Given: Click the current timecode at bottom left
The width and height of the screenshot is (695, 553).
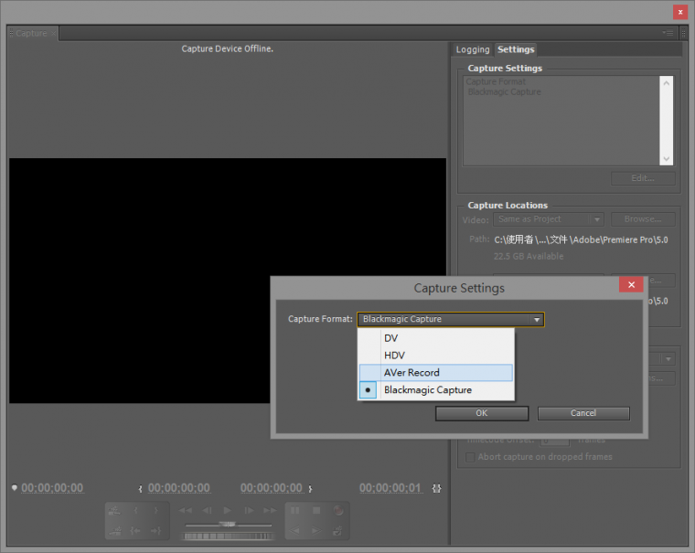Looking at the screenshot, I should [x=52, y=488].
